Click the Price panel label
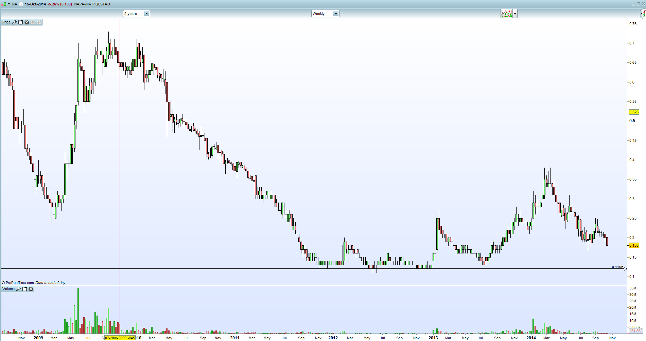The image size is (646, 341). pos(6,22)
